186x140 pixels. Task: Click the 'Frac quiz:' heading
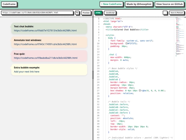point(19,54)
